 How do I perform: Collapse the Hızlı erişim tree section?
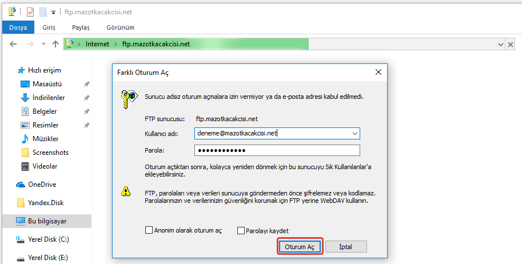13,70
